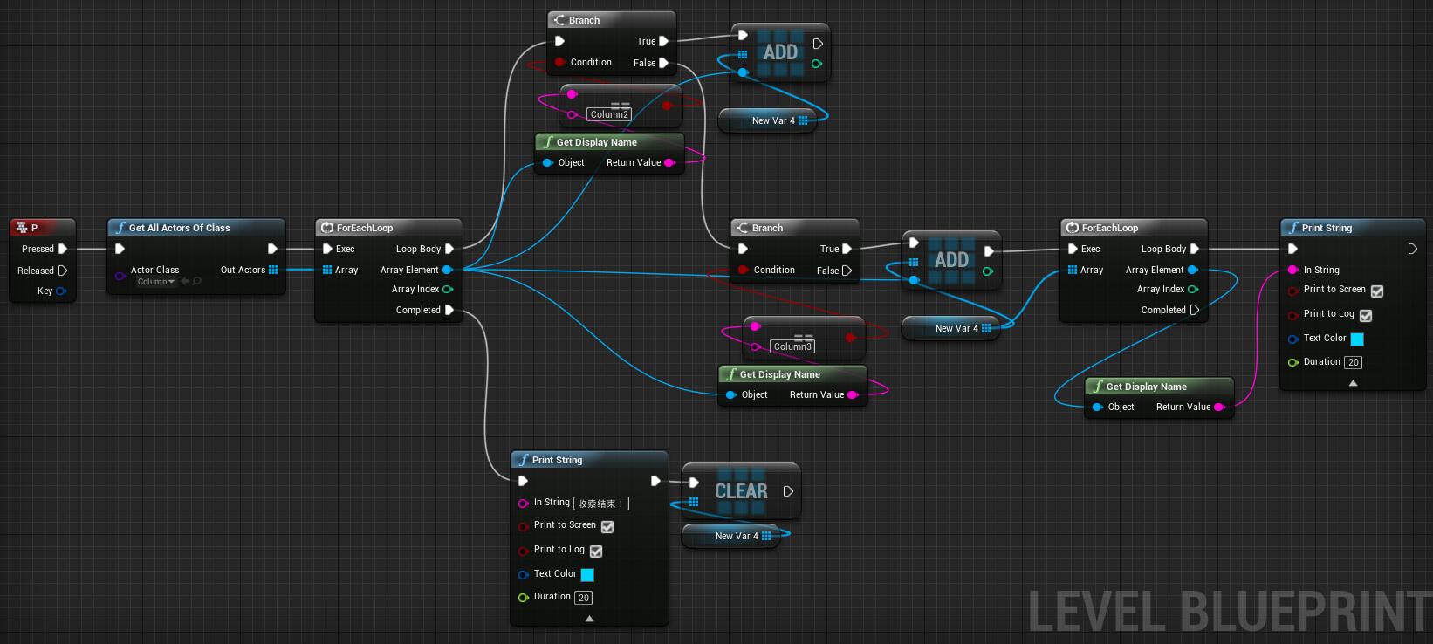
Task: Click Array input pin of ForEachLoop feeding Print String
Action: (x=1073, y=270)
